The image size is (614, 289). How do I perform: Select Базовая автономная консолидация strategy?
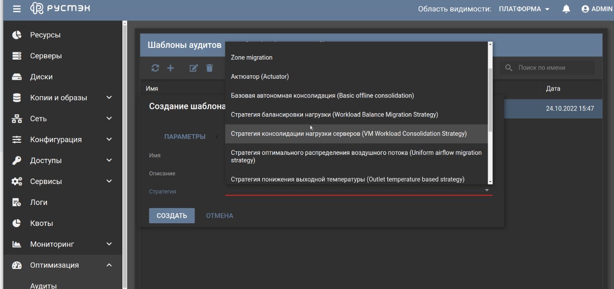coord(322,96)
